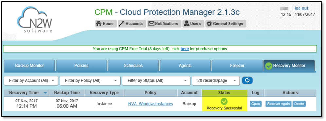
Task: Click the Status column header
Action: (224, 93)
